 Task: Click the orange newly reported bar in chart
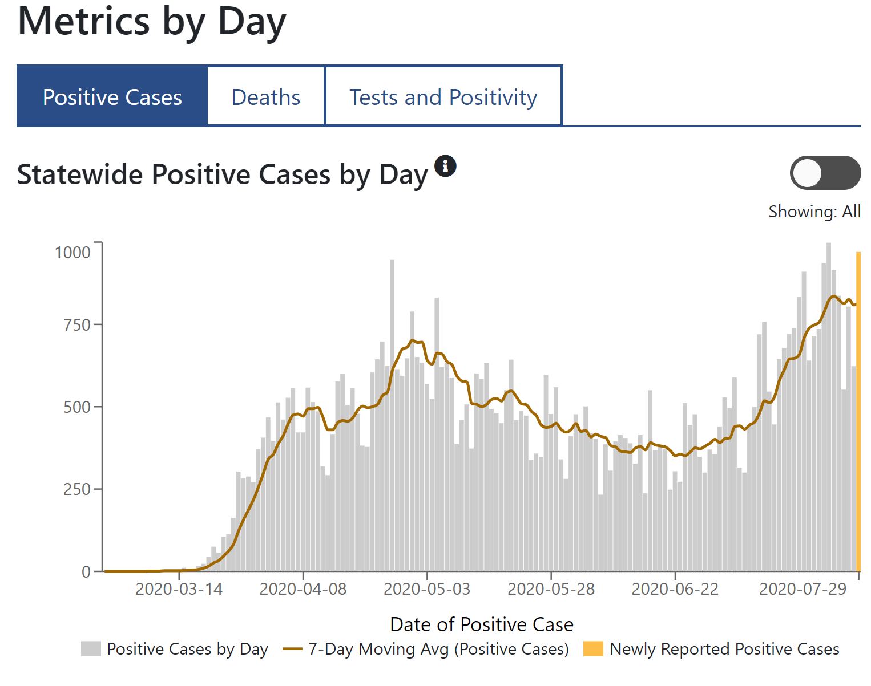tap(858, 411)
